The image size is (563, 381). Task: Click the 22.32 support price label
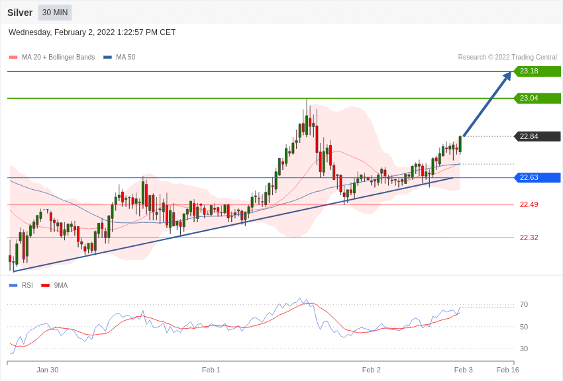tap(529, 237)
